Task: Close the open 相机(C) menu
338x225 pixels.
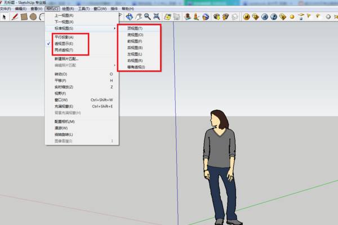Action: point(52,8)
